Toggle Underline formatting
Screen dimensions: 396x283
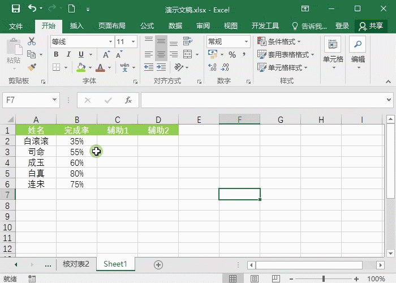pyautogui.click(x=81, y=54)
